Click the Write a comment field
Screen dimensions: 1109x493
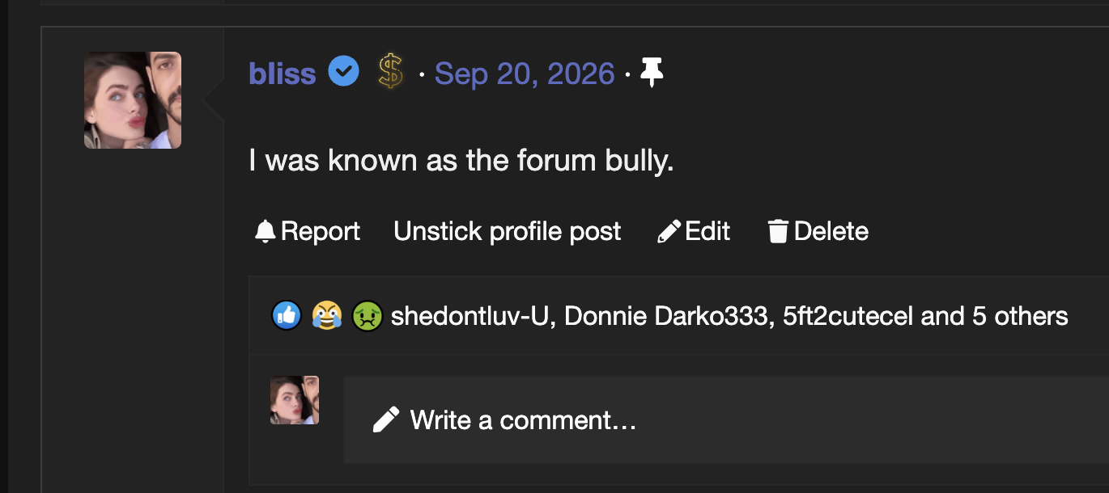click(726, 419)
